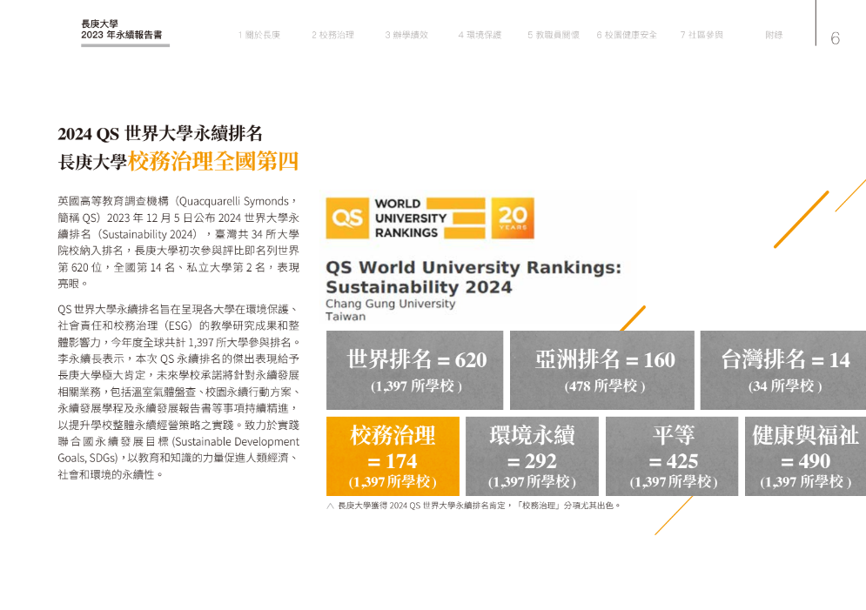Image resolution: width=866 pixels, height=610 pixels.
Task: Click the caret symbol before the caption
Action: (x=330, y=506)
